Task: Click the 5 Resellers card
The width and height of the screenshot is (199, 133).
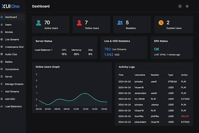Action: click(x=132, y=25)
